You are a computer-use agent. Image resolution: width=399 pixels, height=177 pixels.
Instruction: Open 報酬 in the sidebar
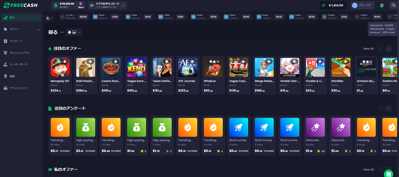tap(21, 76)
